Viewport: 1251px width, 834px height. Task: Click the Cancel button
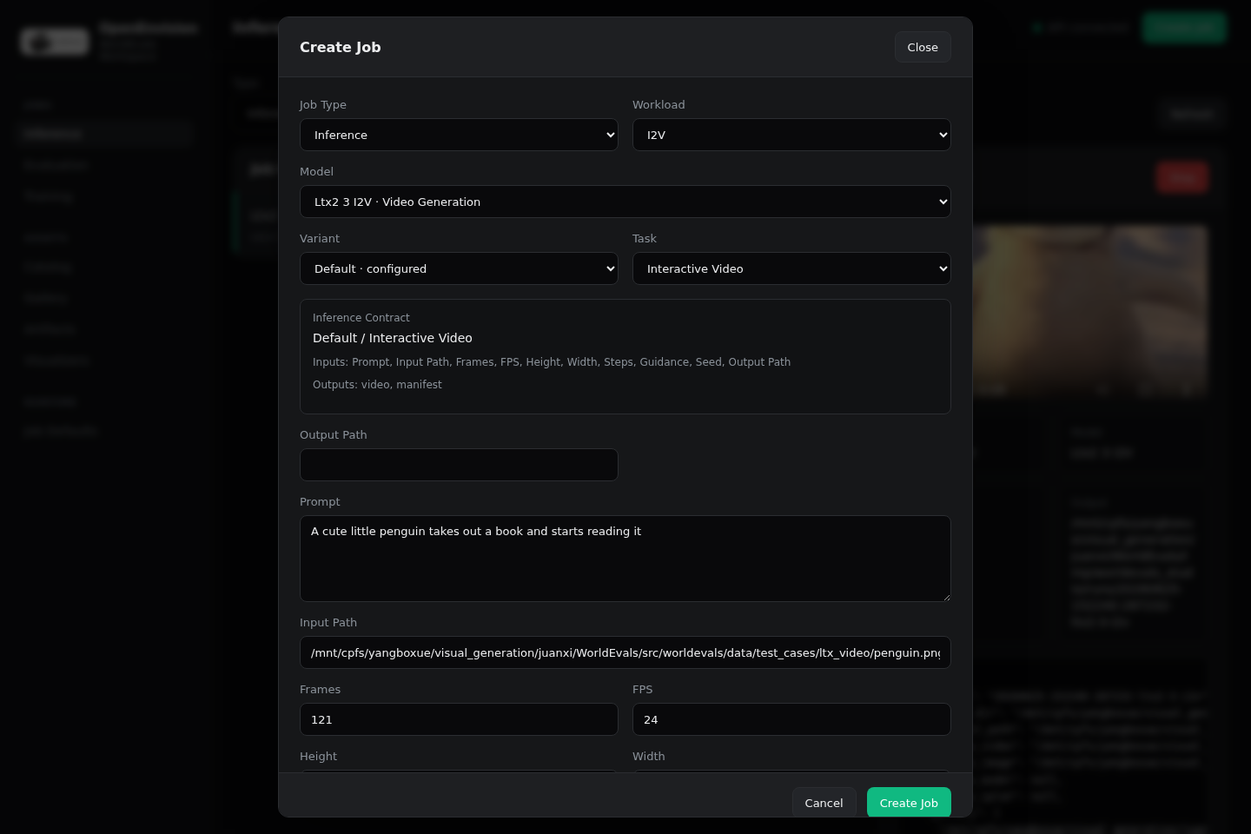824,803
